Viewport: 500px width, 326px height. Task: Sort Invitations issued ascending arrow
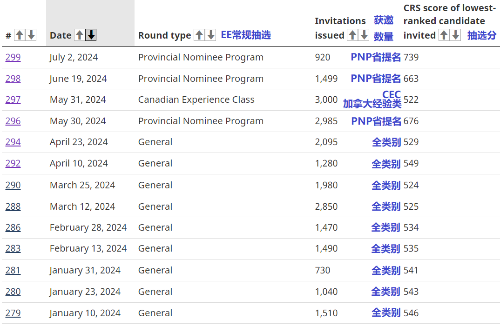click(x=352, y=35)
